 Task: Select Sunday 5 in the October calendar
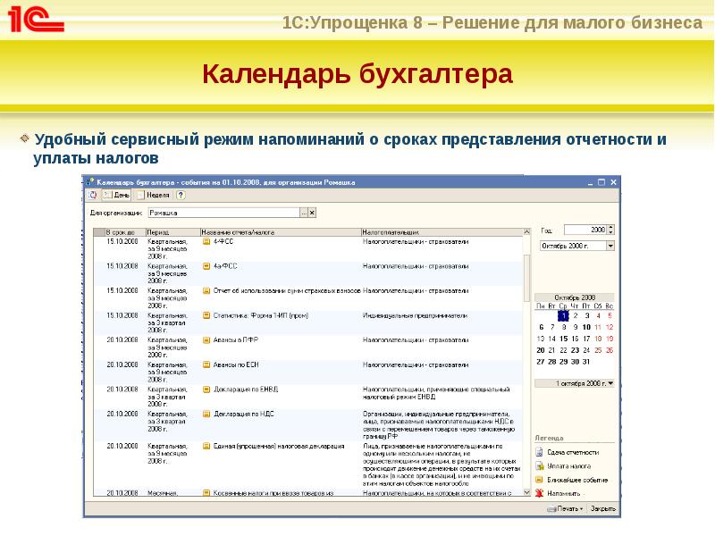click(610, 315)
